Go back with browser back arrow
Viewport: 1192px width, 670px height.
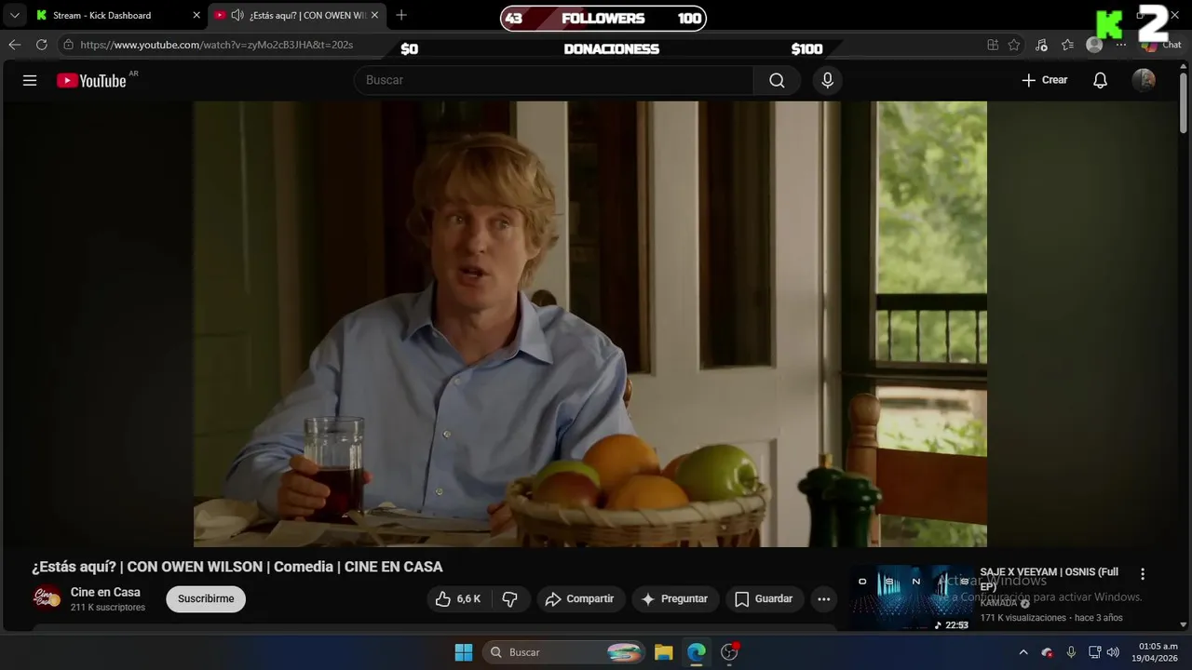coord(14,45)
